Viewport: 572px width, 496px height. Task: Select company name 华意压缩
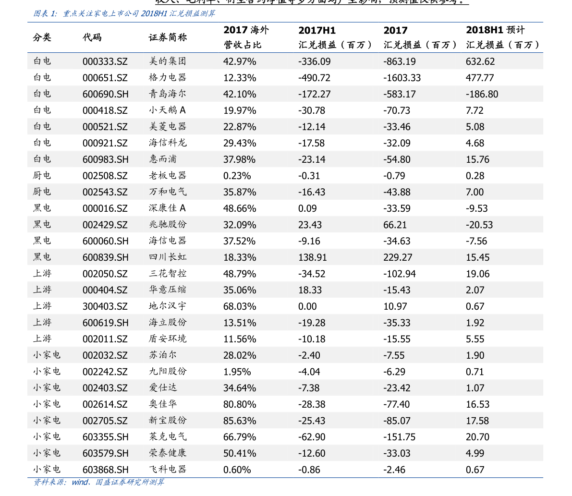point(168,290)
